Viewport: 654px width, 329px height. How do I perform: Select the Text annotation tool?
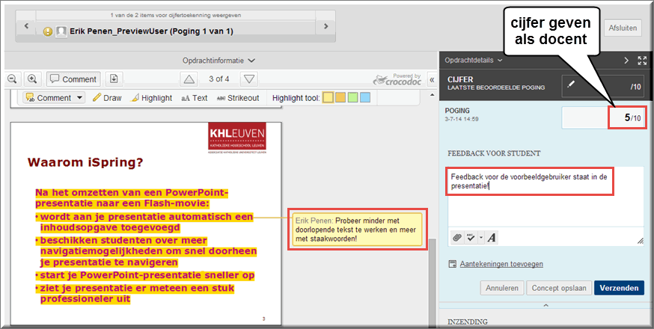pos(195,98)
